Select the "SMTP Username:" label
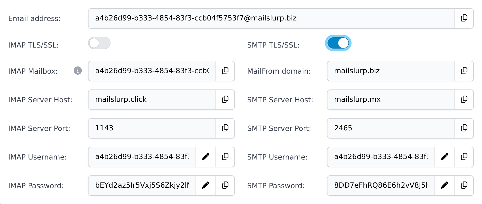 point(277,157)
